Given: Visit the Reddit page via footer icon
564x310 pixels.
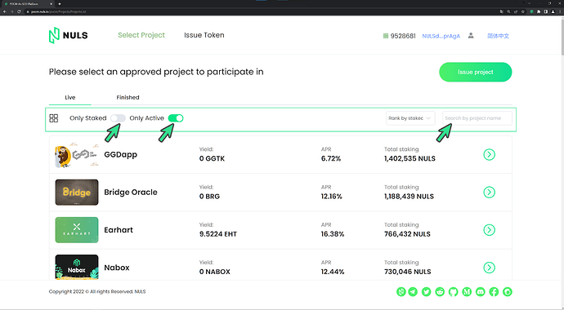Looking at the screenshot, I should coord(440,292).
